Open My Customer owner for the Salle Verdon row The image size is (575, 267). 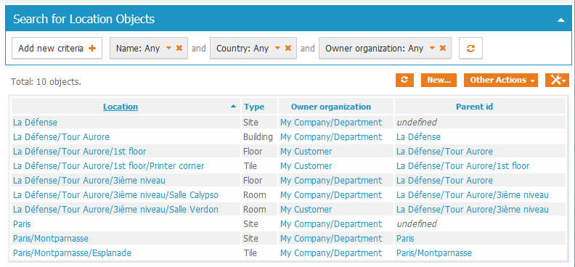pos(306,210)
